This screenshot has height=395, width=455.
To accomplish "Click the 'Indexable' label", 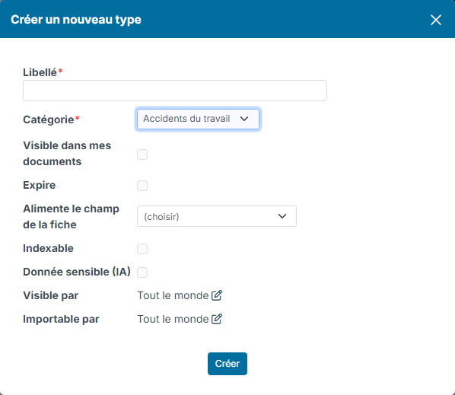I will 48,248.
